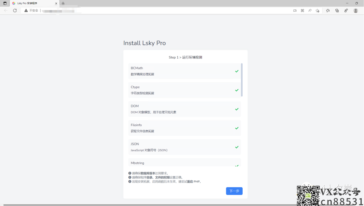The width and height of the screenshot is (364, 206).
Task: Open a new browser tab
Action: (63, 3)
